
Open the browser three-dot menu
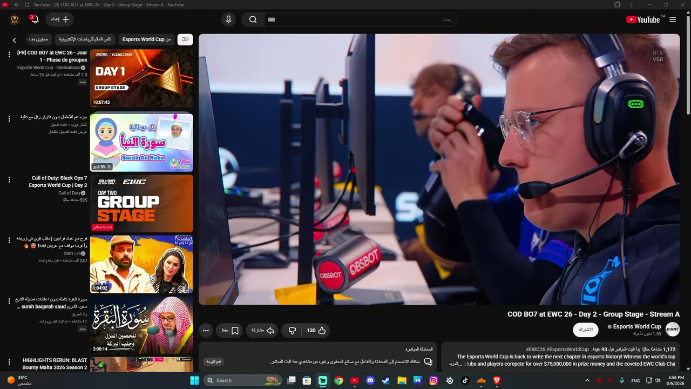point(632,5)
